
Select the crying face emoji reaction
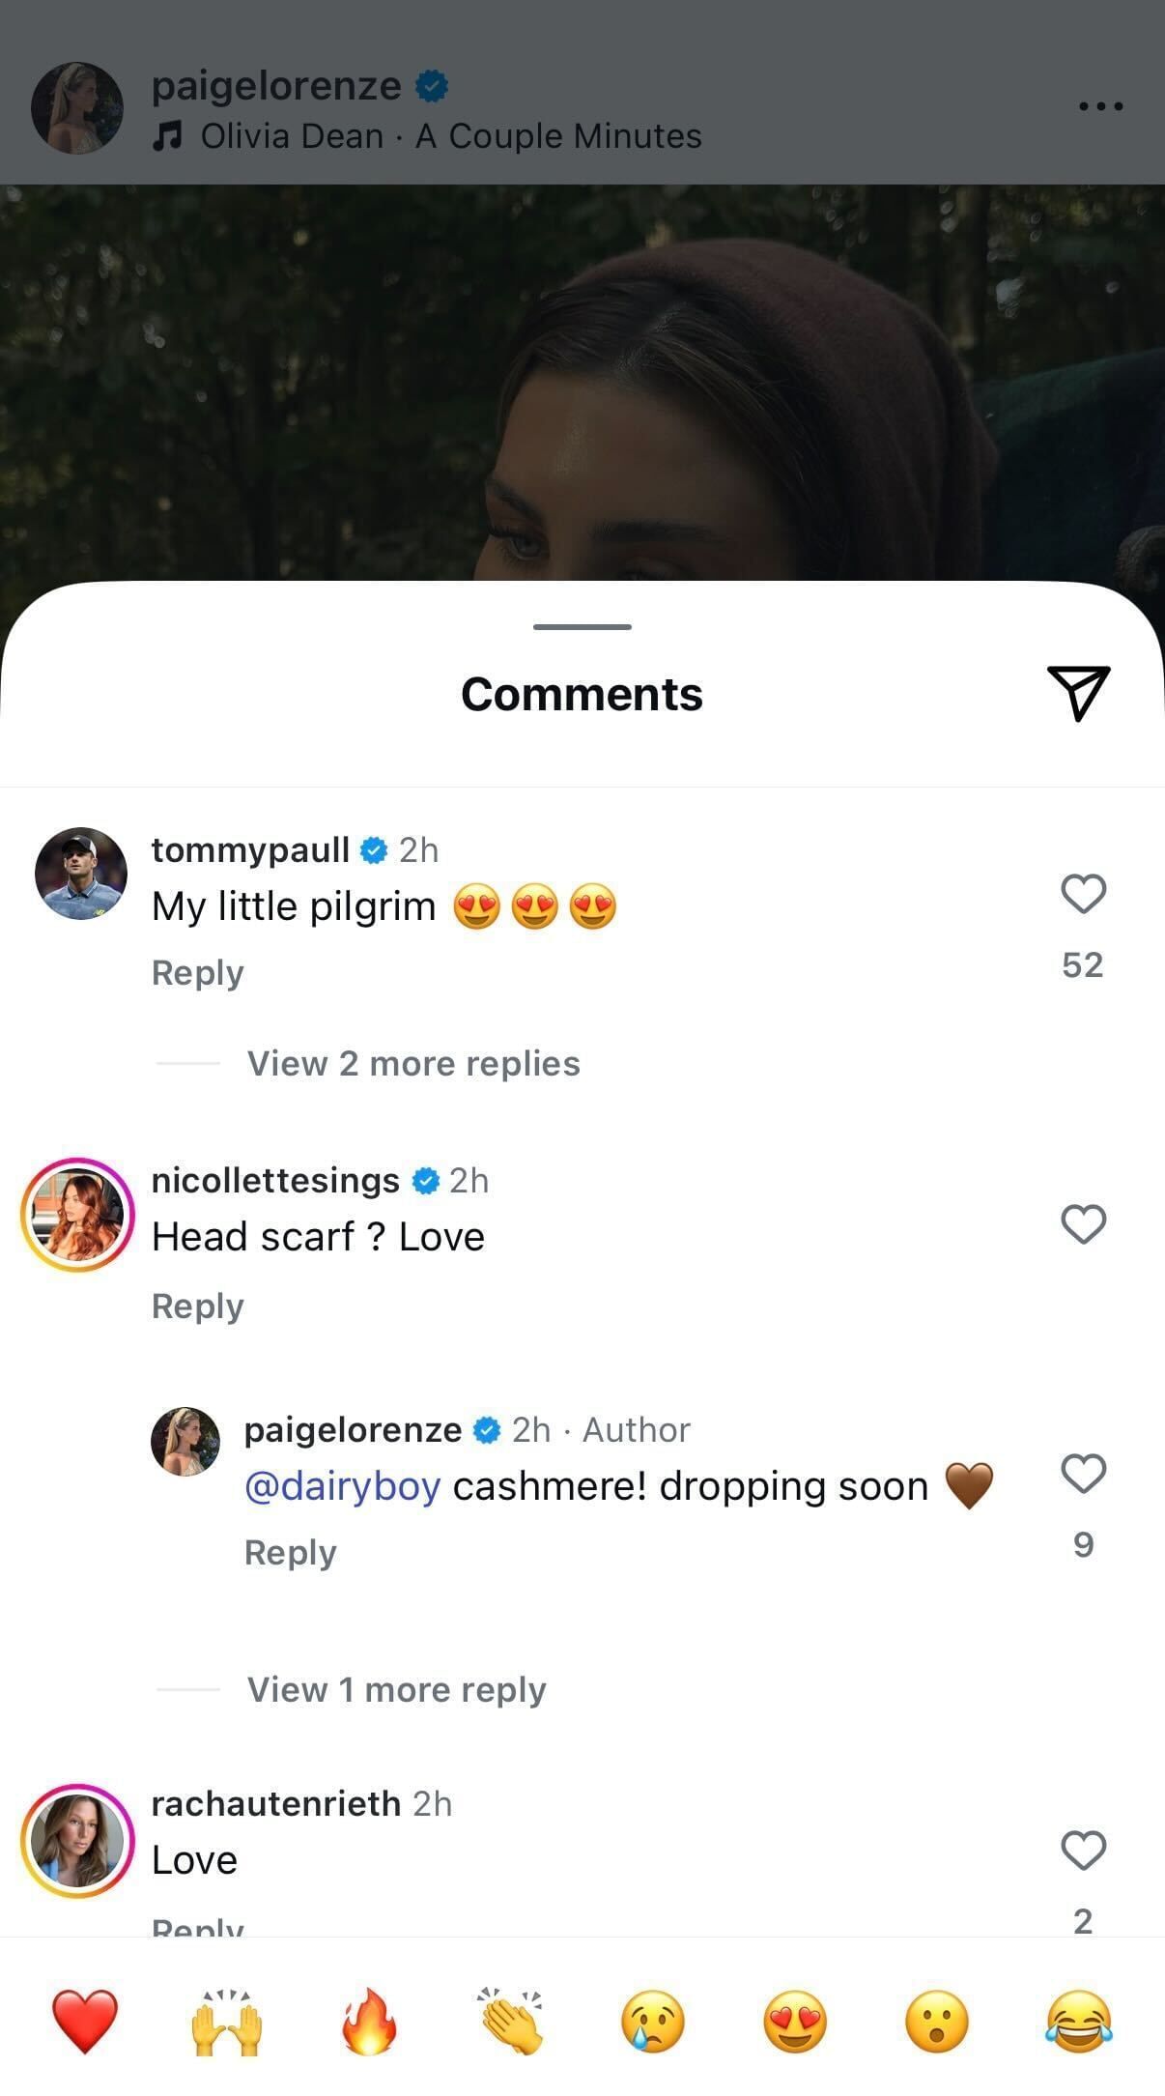tap(653, 2020)
